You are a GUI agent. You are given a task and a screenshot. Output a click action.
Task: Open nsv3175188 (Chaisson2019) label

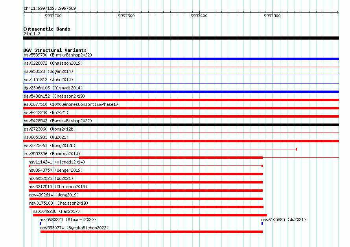(59, 203)
